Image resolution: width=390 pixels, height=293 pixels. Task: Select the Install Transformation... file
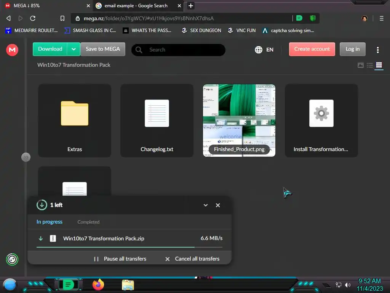[321, 121]
